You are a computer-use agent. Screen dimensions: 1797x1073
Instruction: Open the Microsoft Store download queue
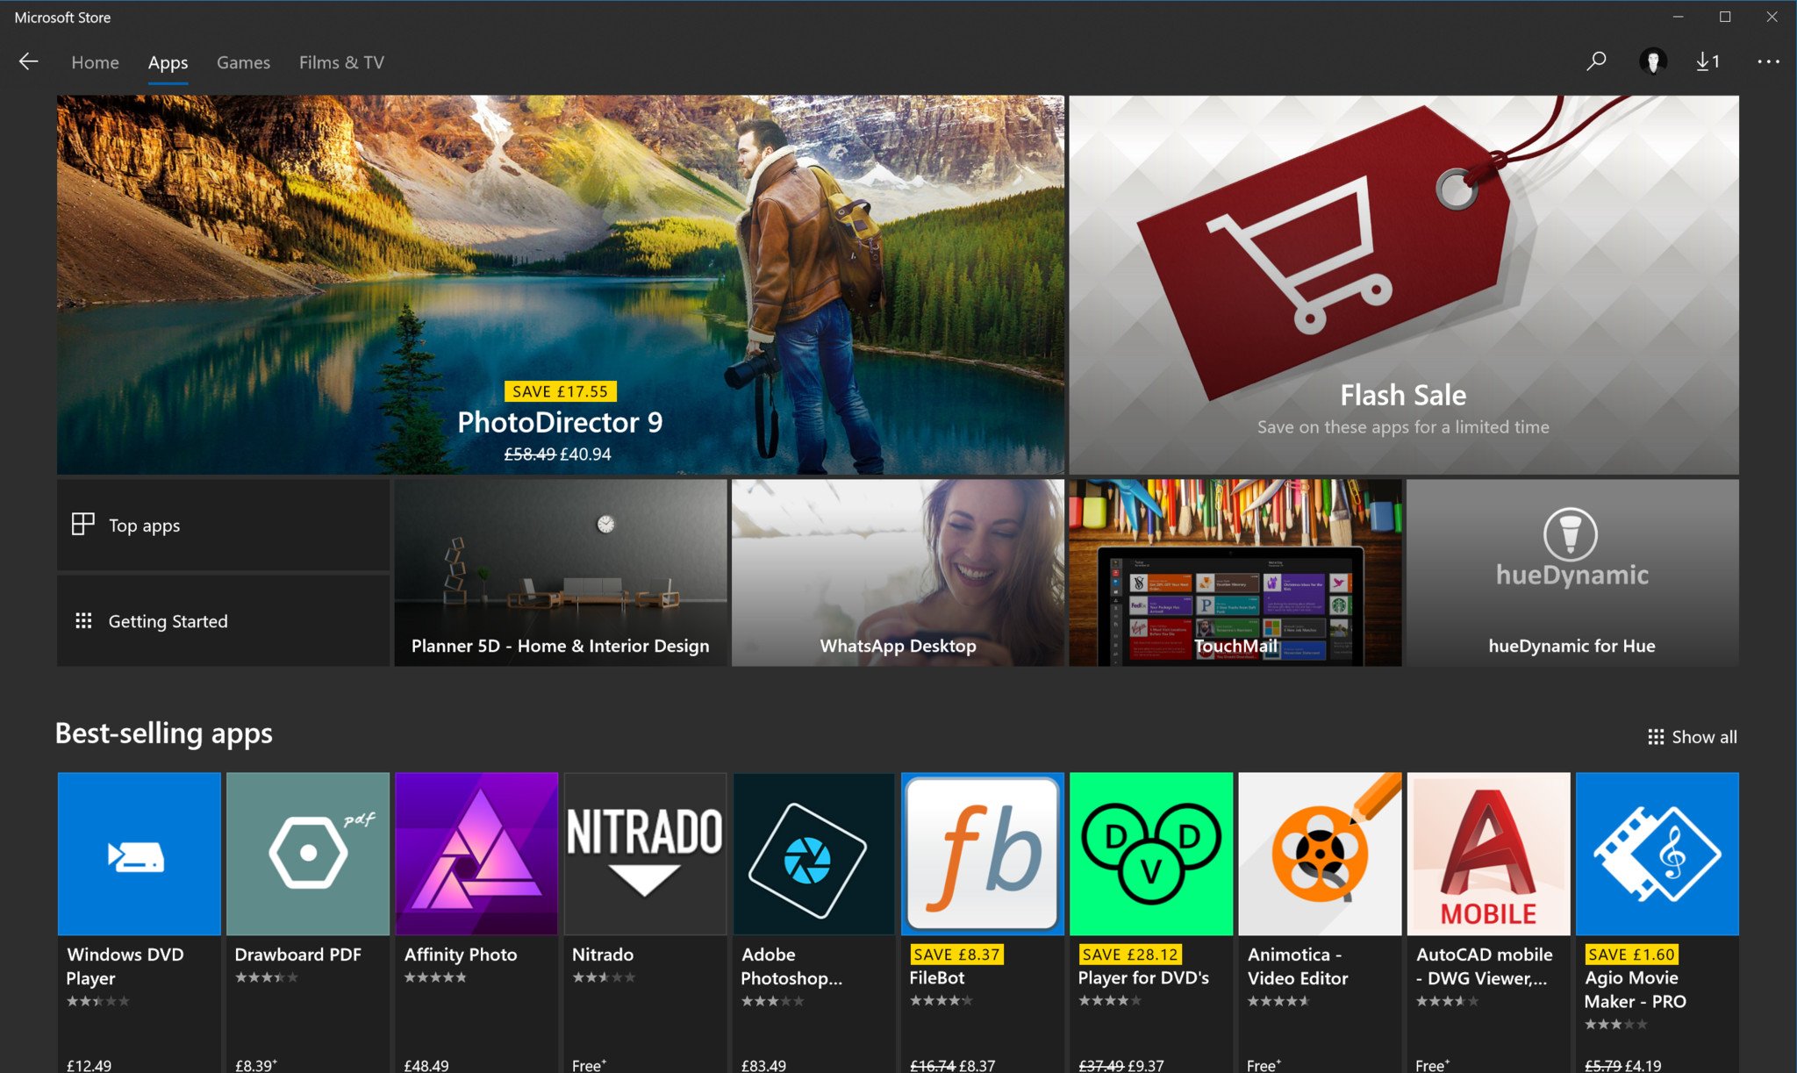tap(1708, 60)
